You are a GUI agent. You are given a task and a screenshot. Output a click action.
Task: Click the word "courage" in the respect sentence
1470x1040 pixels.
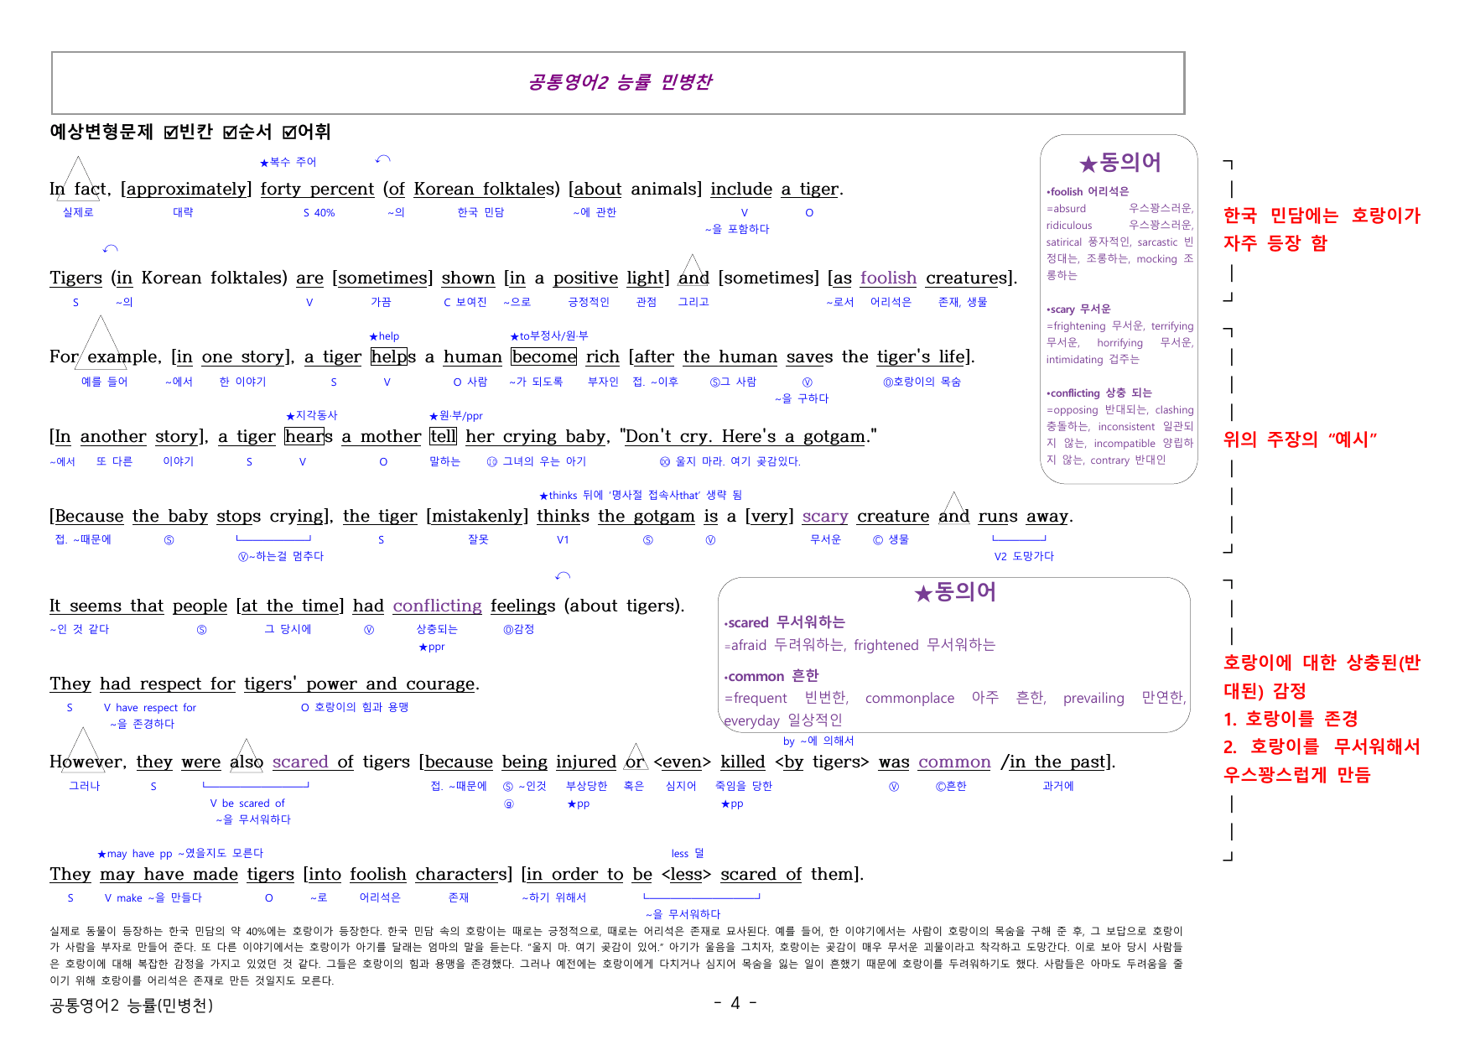[x=440, y=684]
